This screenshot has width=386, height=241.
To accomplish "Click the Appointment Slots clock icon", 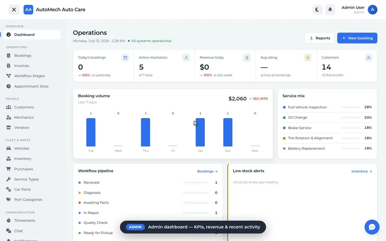I will (x=8, y=86).
